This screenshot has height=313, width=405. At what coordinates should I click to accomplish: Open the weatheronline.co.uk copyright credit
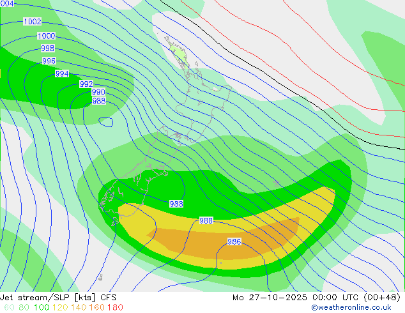[351, 307]
